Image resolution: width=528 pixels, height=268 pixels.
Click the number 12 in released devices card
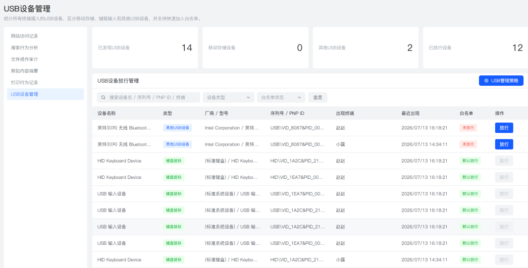[x=518, y=48]
